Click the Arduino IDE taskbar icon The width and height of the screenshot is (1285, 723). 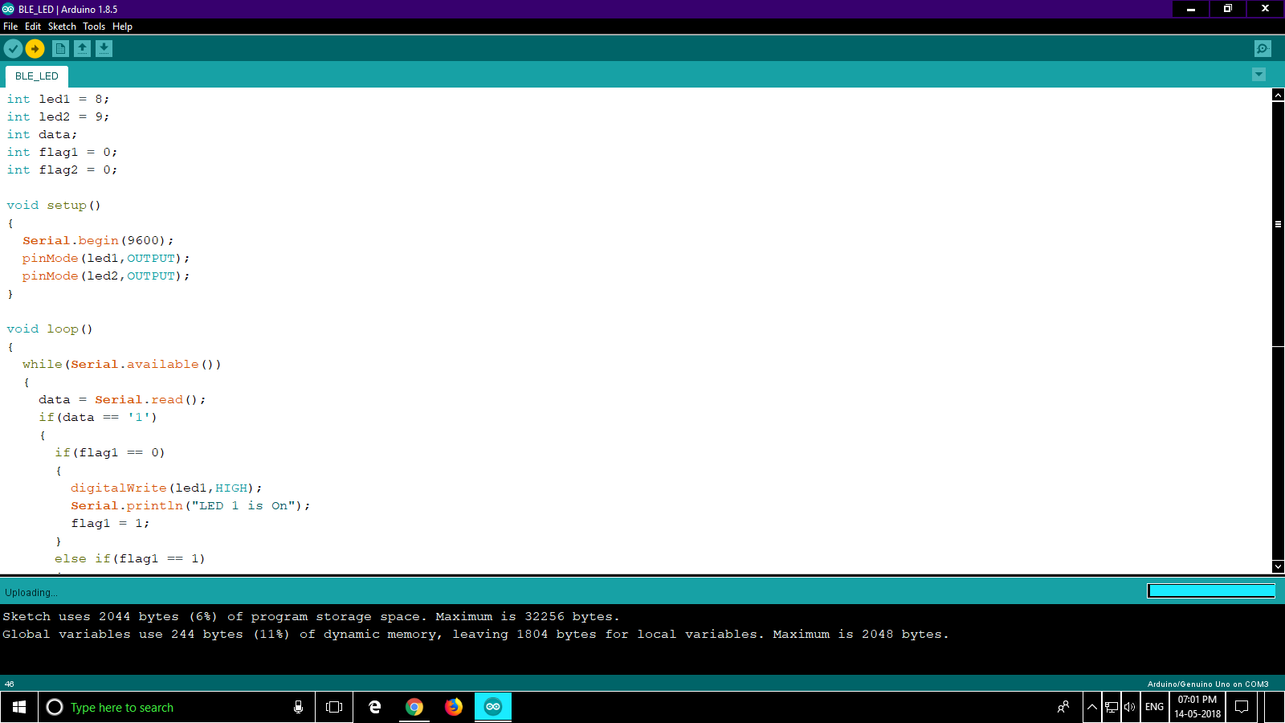(493, 707)
